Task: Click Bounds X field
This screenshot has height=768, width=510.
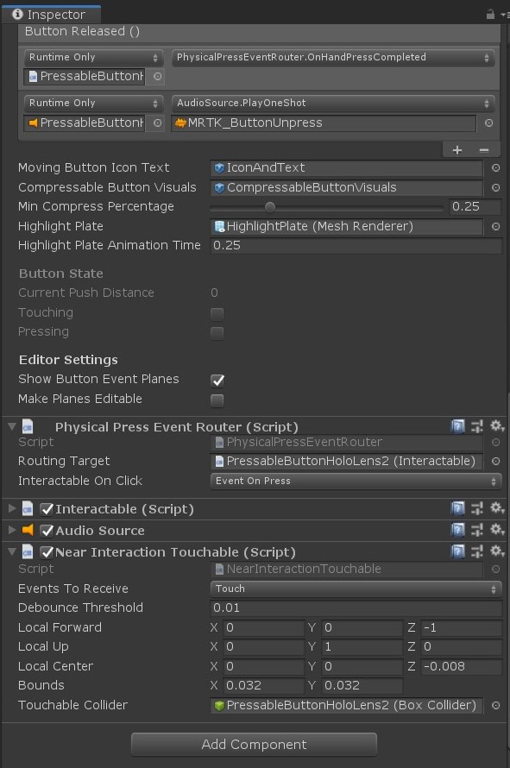Action: pyautogui.click(x=264, y=685)
